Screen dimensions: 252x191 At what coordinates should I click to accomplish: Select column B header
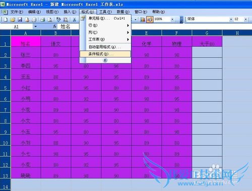click(x=56, y=33)
